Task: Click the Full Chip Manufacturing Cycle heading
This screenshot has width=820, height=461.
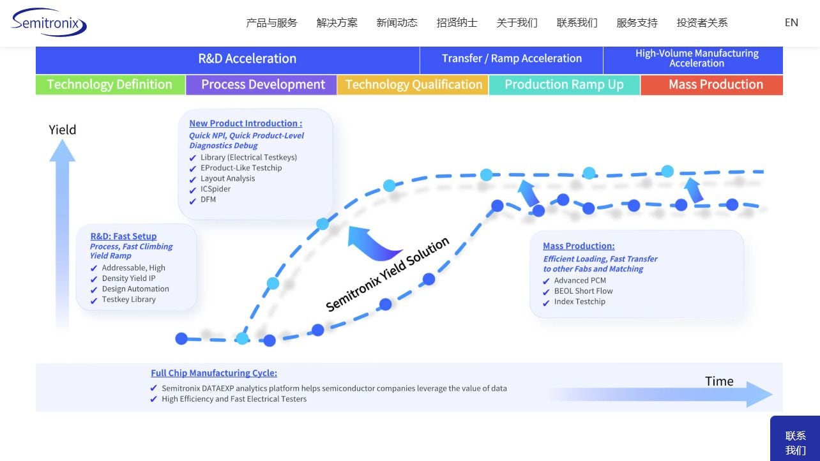Action: [x=214, y=373]
